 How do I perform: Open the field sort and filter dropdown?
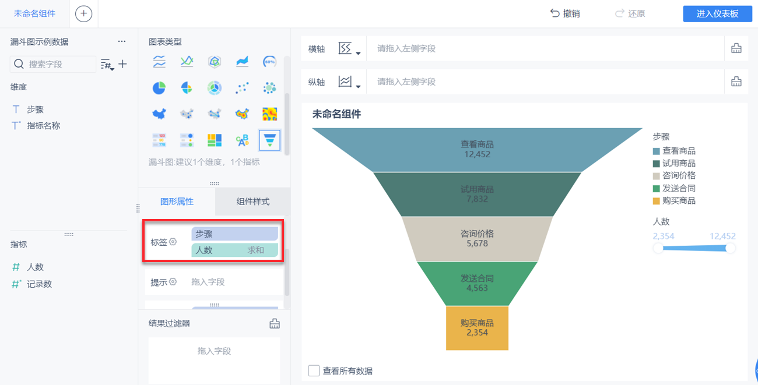[107, 65]
